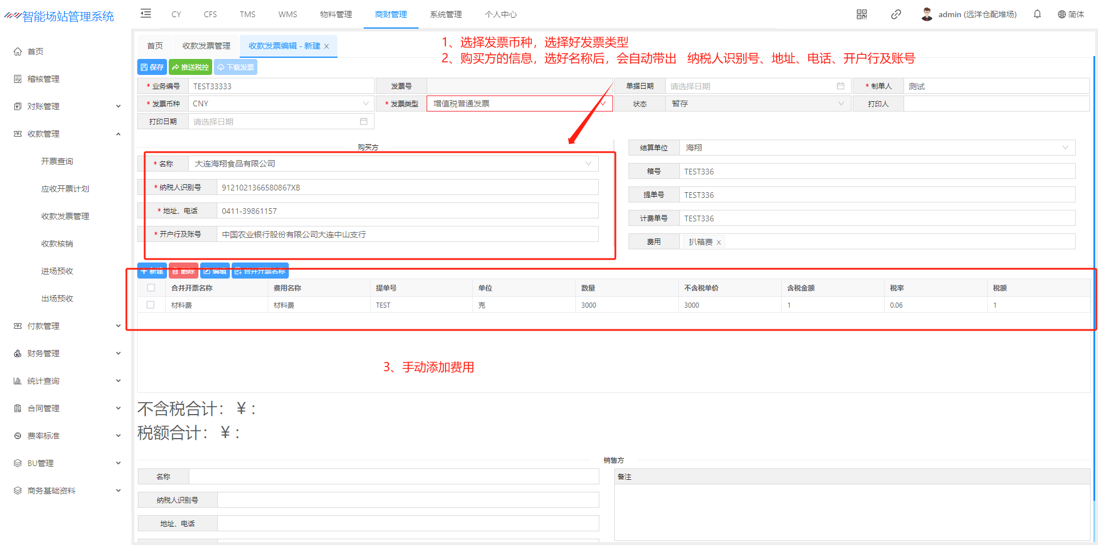Screen dimensions: 1098x545
Task: Expand the 付款管理 sidebar menu
Action: (67, 326)
